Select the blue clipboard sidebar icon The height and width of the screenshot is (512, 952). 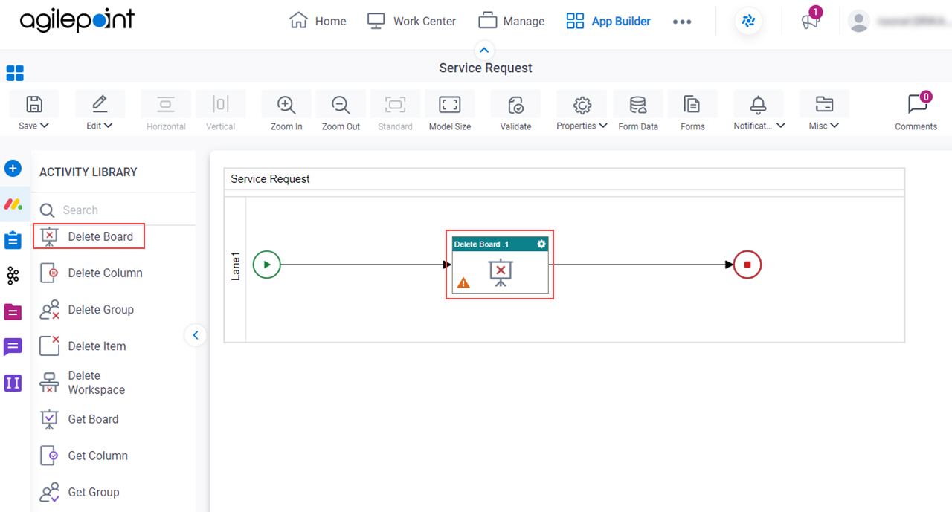[x=13, y=240]
